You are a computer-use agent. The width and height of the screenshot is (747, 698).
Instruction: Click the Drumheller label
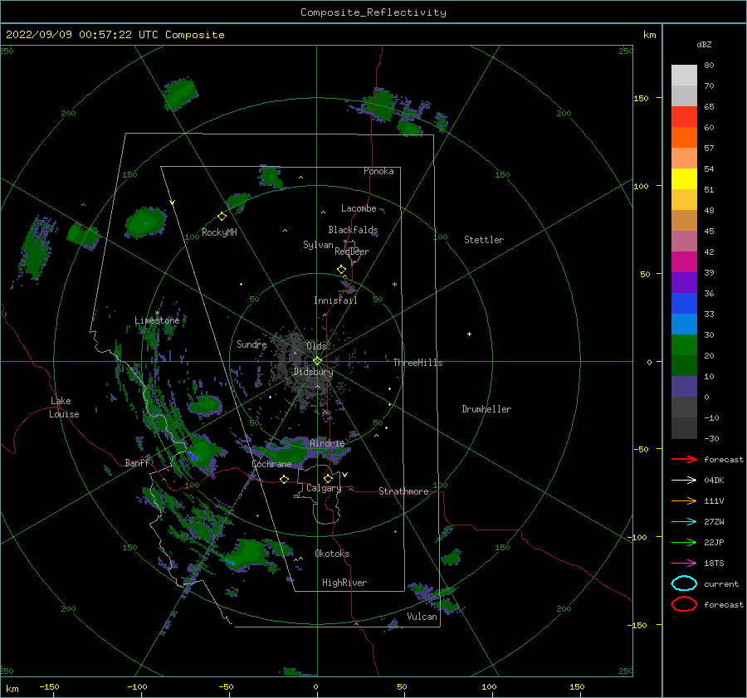(x=486, y=409)
